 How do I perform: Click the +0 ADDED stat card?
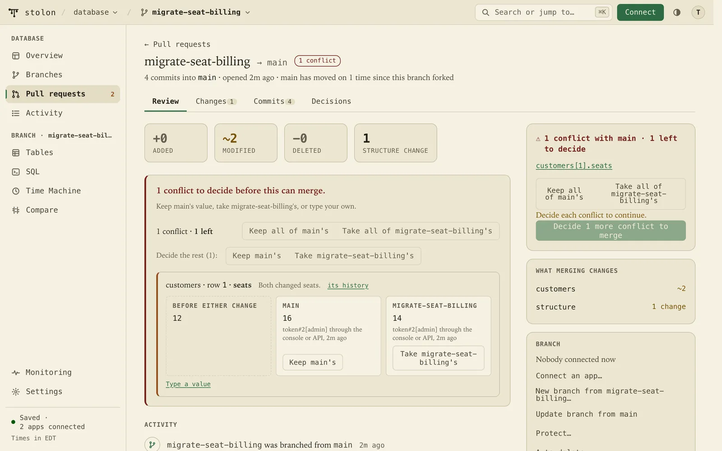click(x=176, y=143)
